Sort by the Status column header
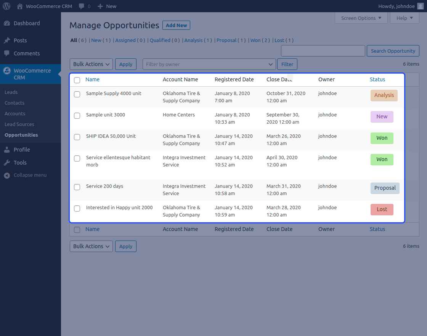The height and width of the screenshot is (336, 427). click(377, 80)
